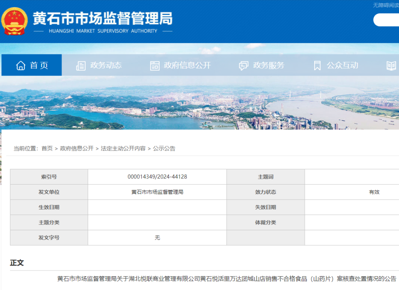Click the 主题词 label cell

click(x=266, y=177)
